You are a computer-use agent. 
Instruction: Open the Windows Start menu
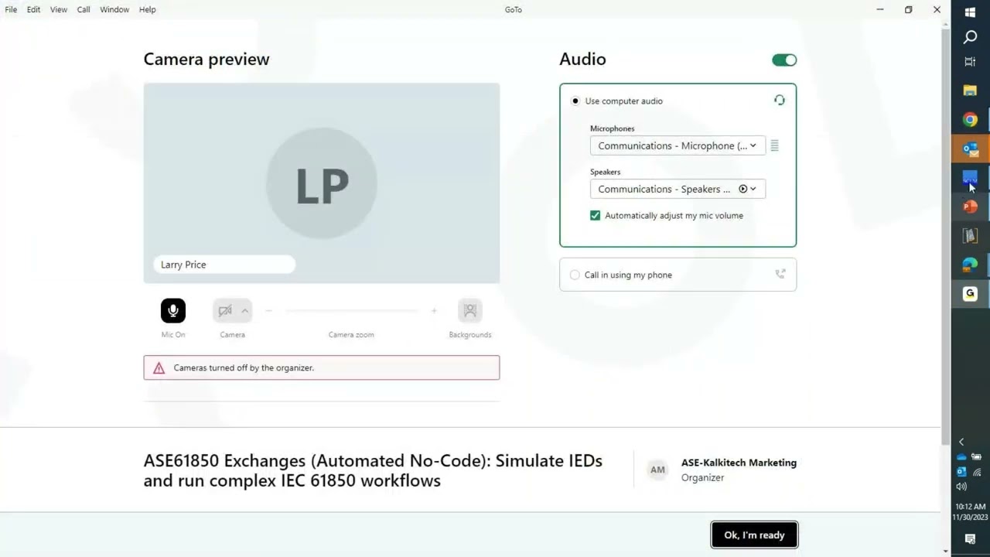(x=970, y=12)
